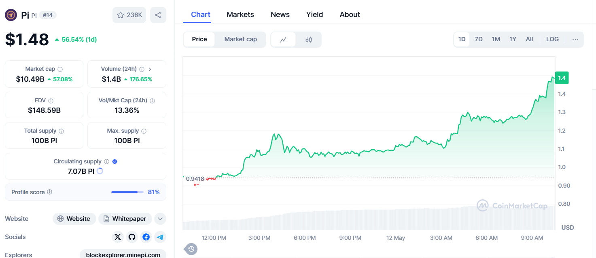Show Profile score info icon
Image resolution: width=596 pixels, height=258 pixels.
click(50, 192)
